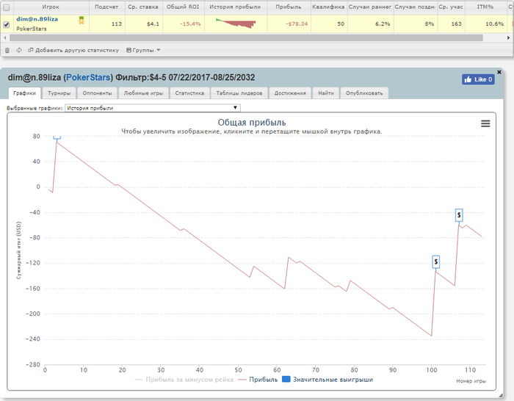Click the trash delete icon below the table
This screenshot has height=401, width=514.
tap(7, 50)
